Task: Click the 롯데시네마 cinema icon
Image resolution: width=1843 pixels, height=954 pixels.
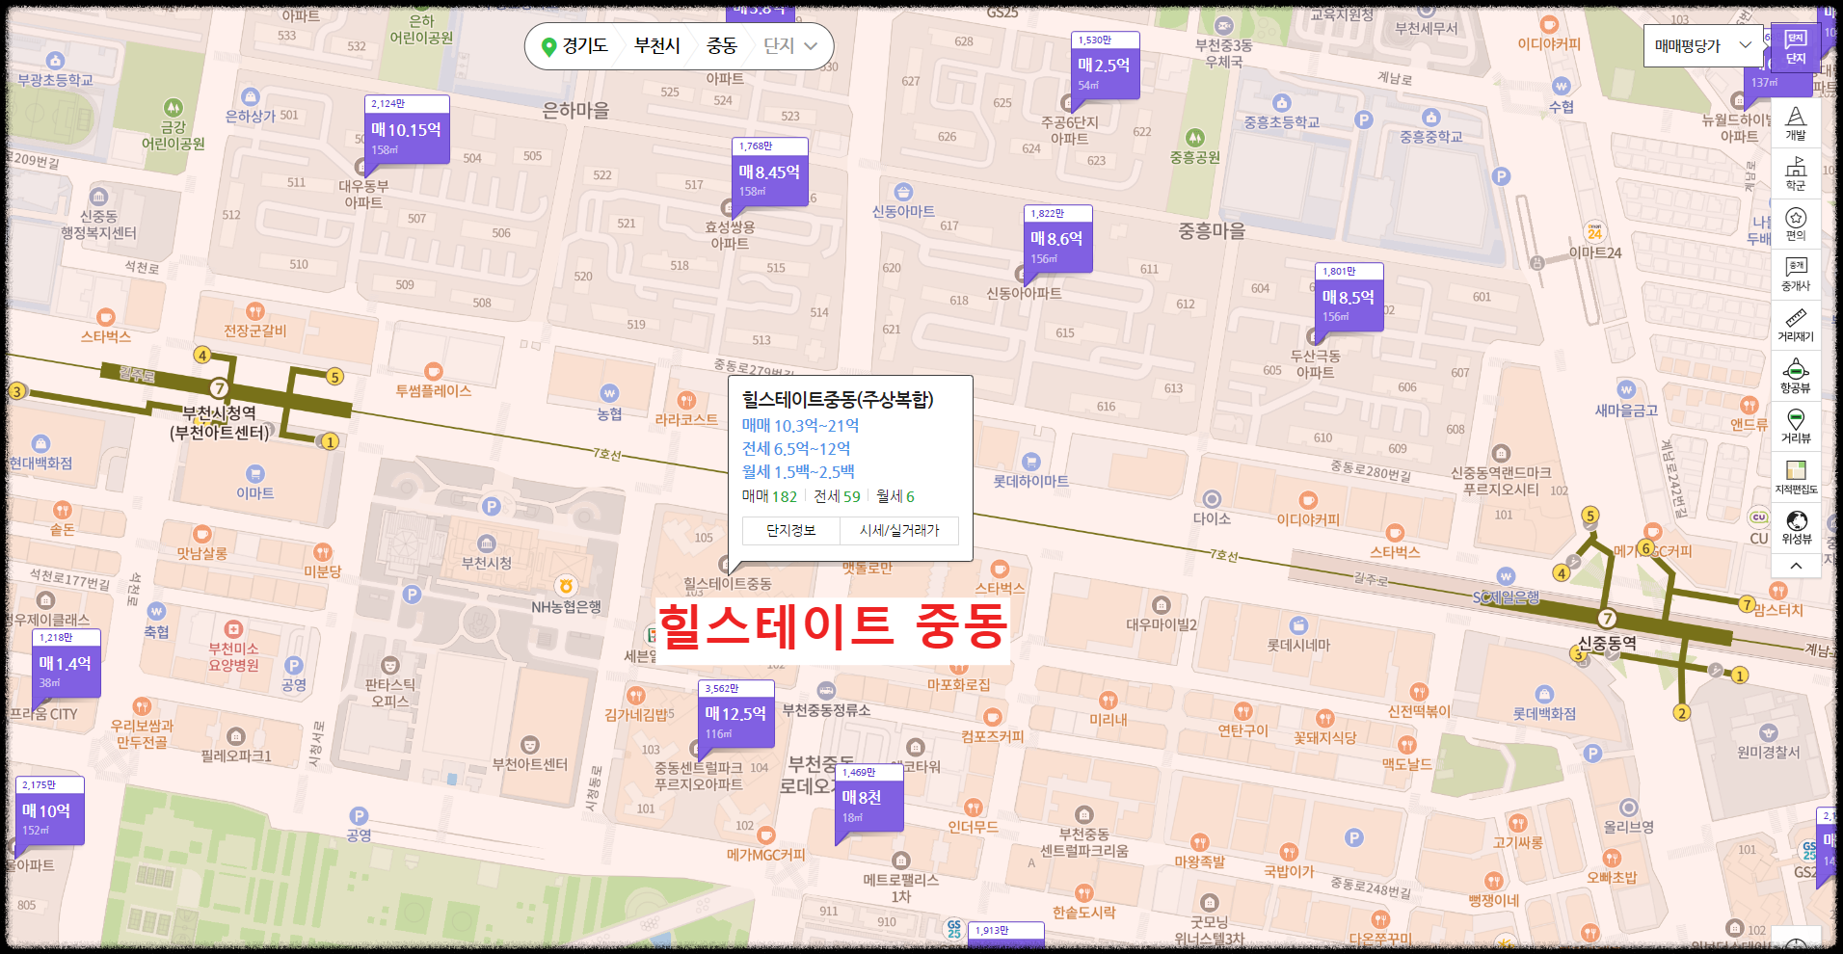Action: (x=1298, y=625)
